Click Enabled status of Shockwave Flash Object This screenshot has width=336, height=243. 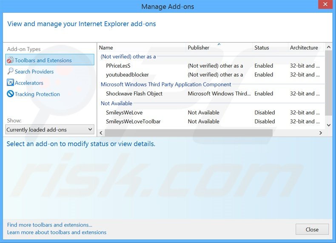coord(264,94)
